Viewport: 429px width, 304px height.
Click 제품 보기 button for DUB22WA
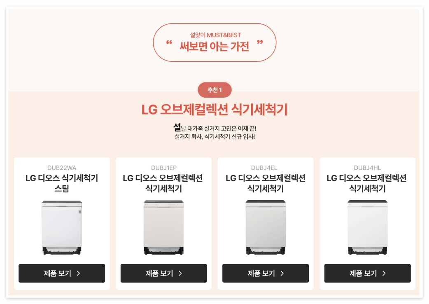[62, 273]
